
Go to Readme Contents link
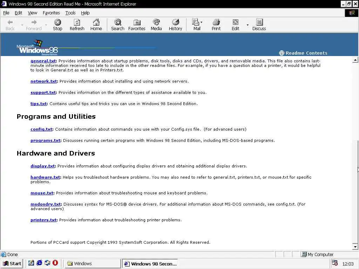click(x=303, y=53)
